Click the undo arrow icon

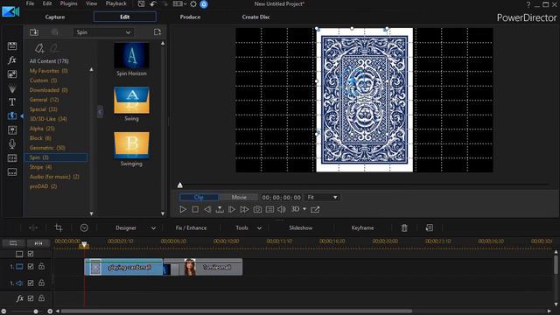pyautogui.click(x=153, y=3)
